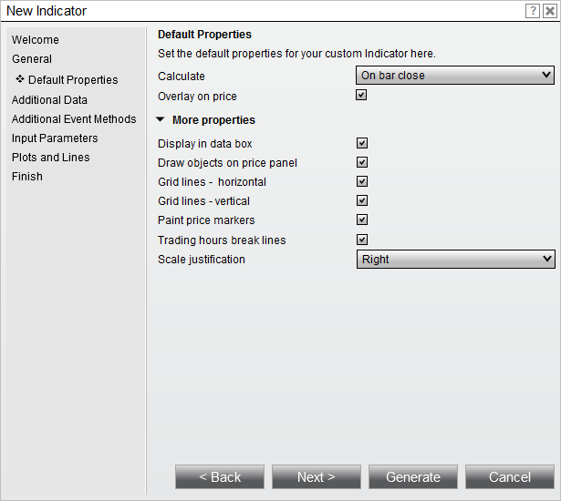Uncheck Display in data box
Screen dimensions: 561x501
click(361, 143)
